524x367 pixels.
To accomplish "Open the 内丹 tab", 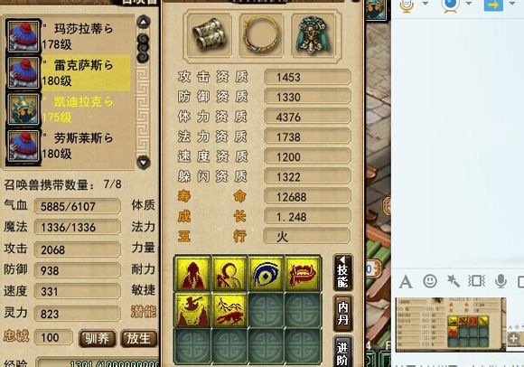I will (343, 314).
